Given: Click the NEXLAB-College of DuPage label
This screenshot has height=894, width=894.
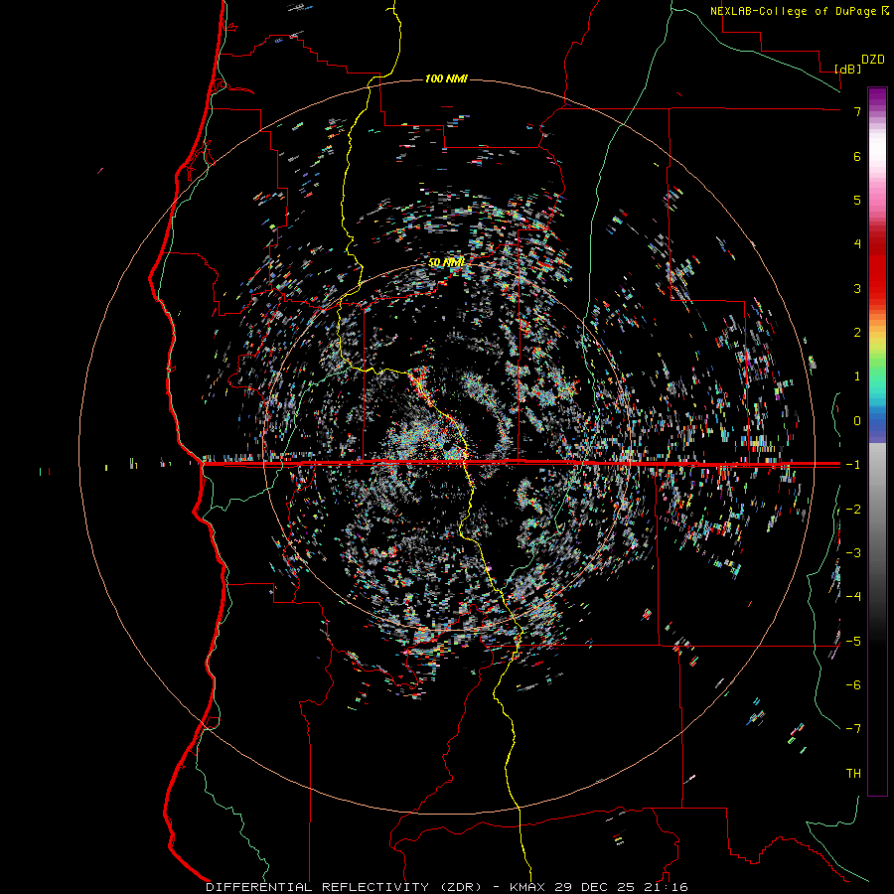Looking at the screenshot, I should point(800,11).
